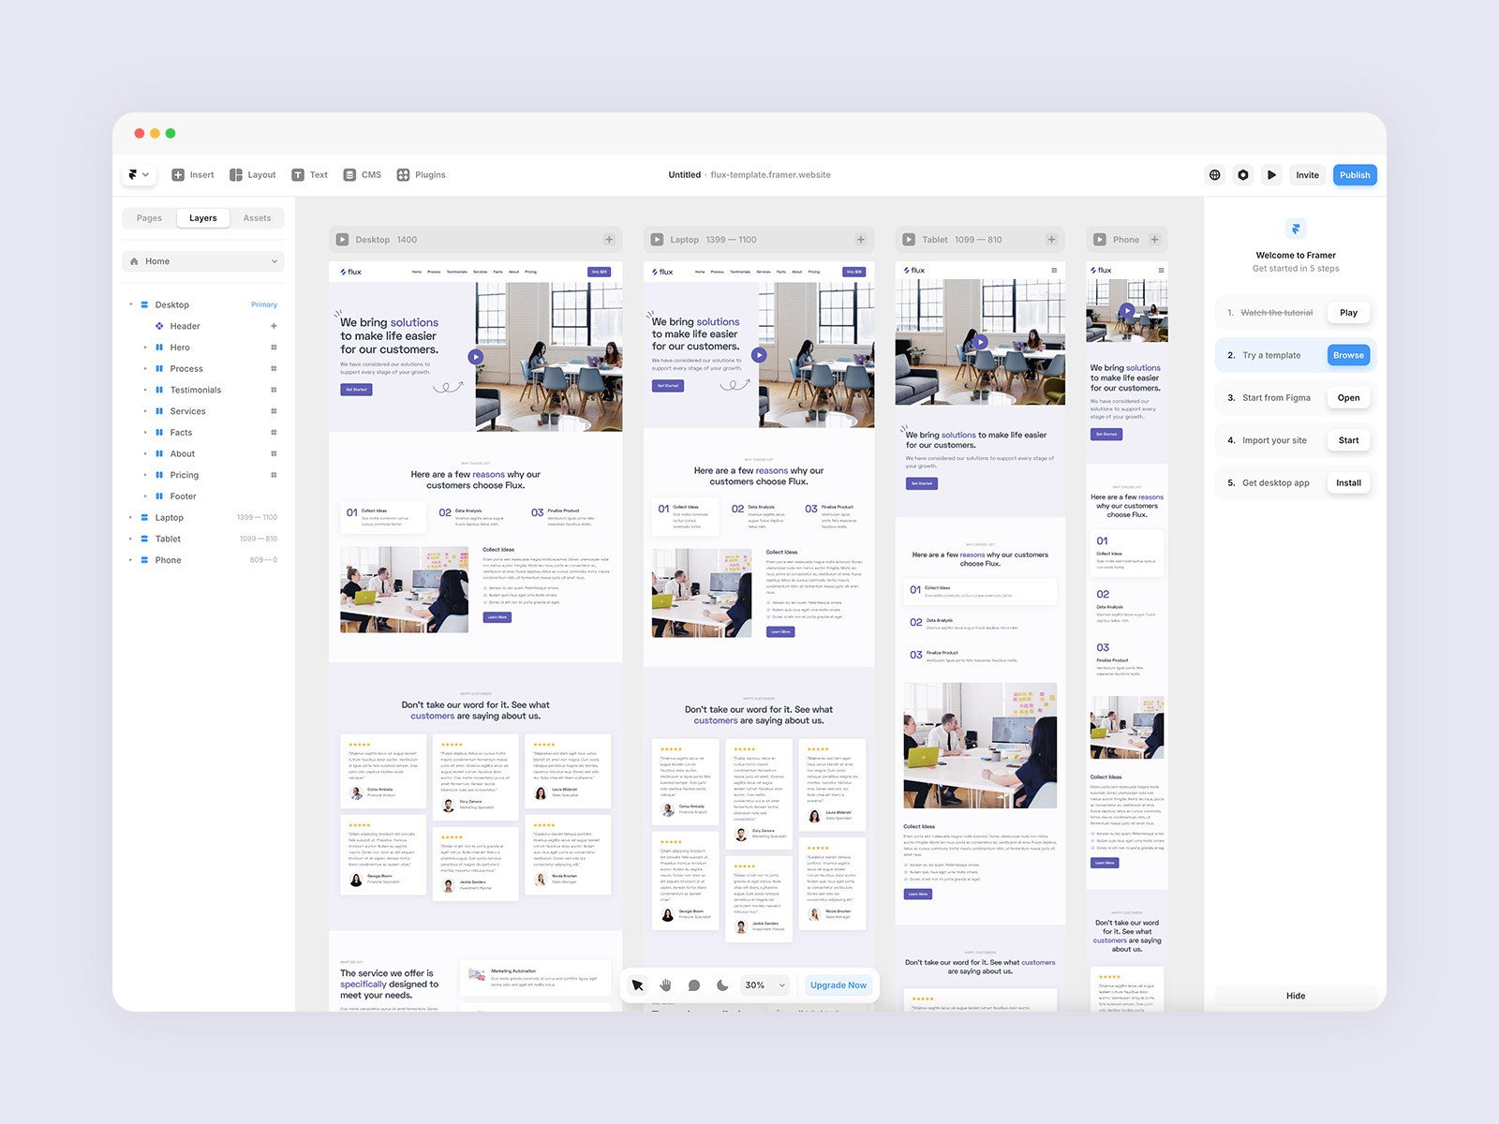Select the hand pan tool
This screenshot has width=1499, height=1124.
(x=666, y=985)
